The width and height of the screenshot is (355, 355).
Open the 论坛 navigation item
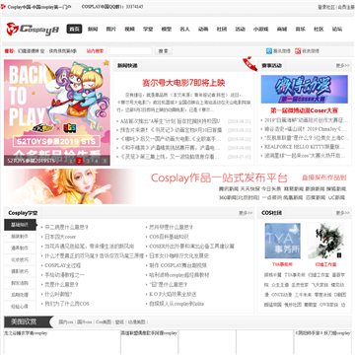pos(337,29)
